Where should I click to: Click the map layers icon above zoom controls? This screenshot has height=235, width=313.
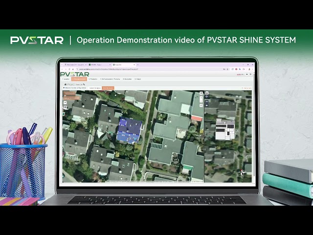click(201, 93)
